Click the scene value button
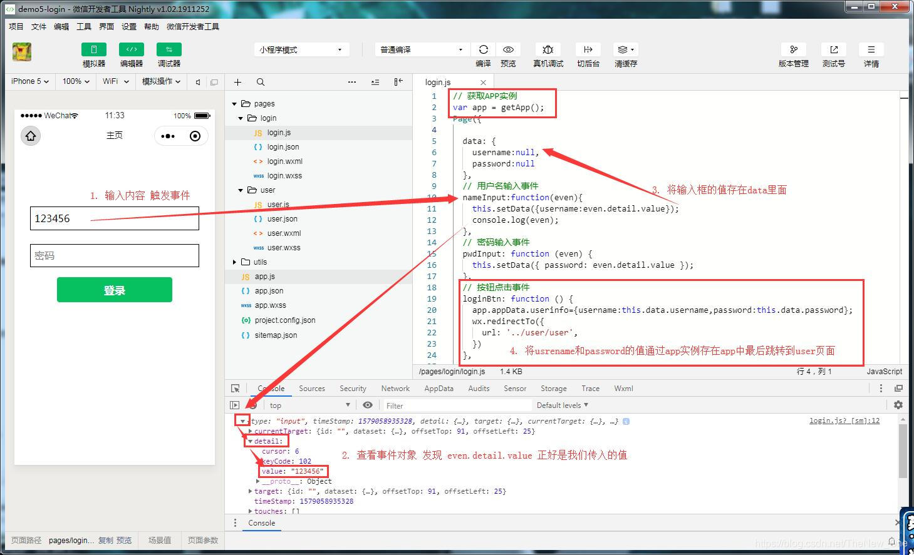 [x=160, y=541]
